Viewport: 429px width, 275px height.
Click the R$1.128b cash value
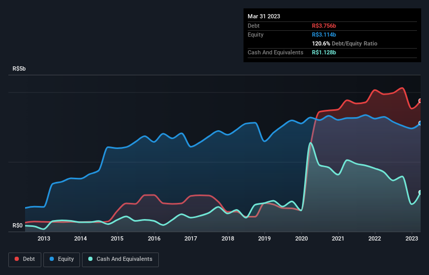[x=324, y=52]
